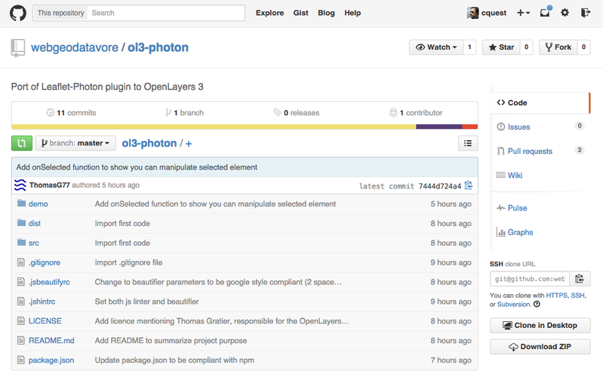View the 11 commits link

71,112
